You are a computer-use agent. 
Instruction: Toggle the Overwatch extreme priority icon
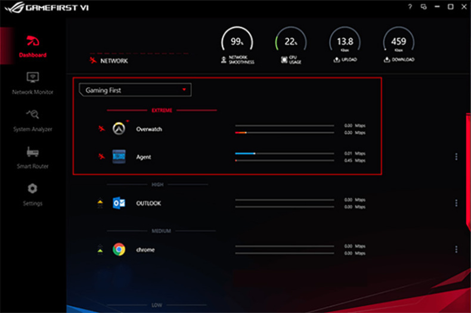[101, 129]
